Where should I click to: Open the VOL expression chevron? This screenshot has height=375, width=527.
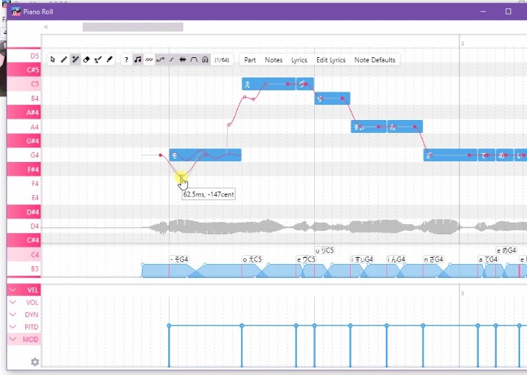click(13, 302)
